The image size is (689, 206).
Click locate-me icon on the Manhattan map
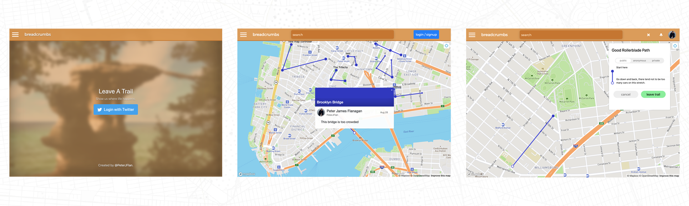pos(446,46)
